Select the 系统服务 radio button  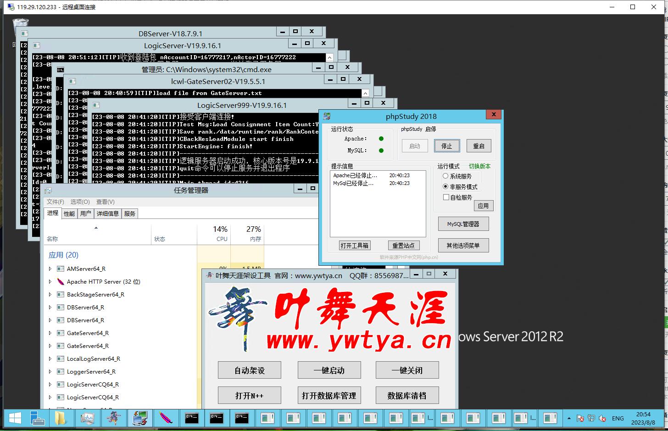coord(445,176)
